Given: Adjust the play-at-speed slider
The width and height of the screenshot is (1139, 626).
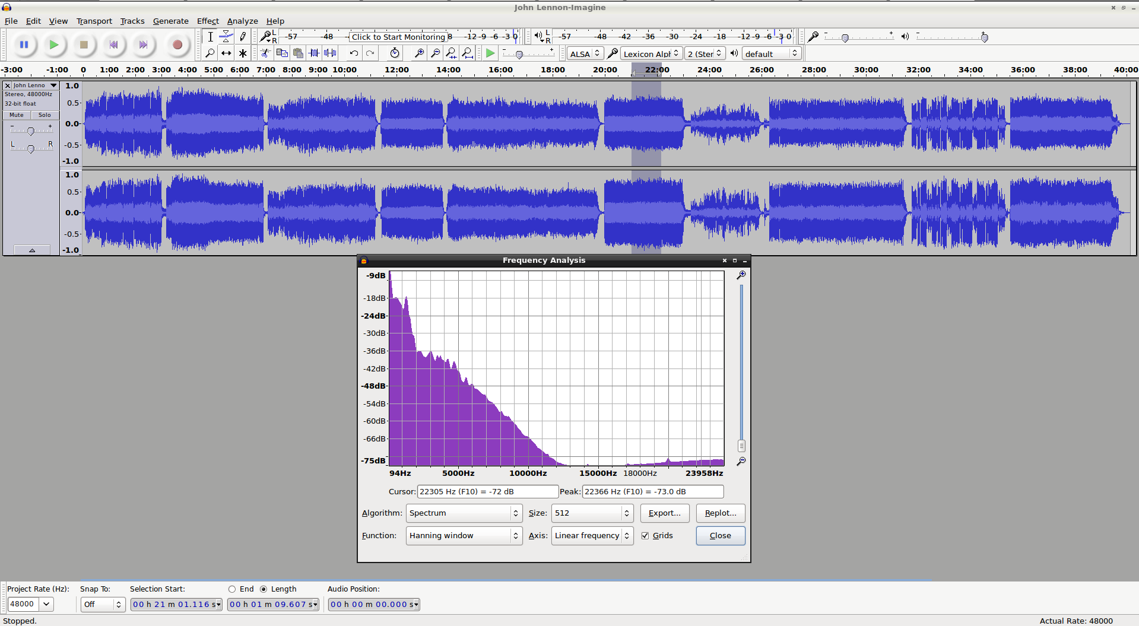Looking at the screenshot, I should pos(519,55).
